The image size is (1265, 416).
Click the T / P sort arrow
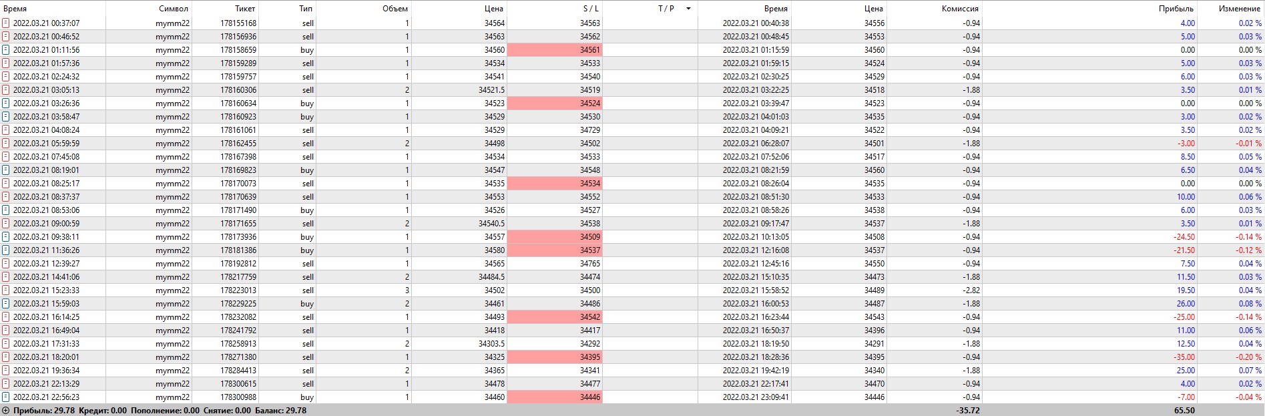pos(688,9)
